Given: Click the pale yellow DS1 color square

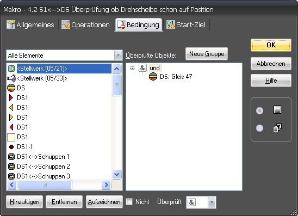Looking at the screenshot, I should pyautogui.click(x=11, y=137).
